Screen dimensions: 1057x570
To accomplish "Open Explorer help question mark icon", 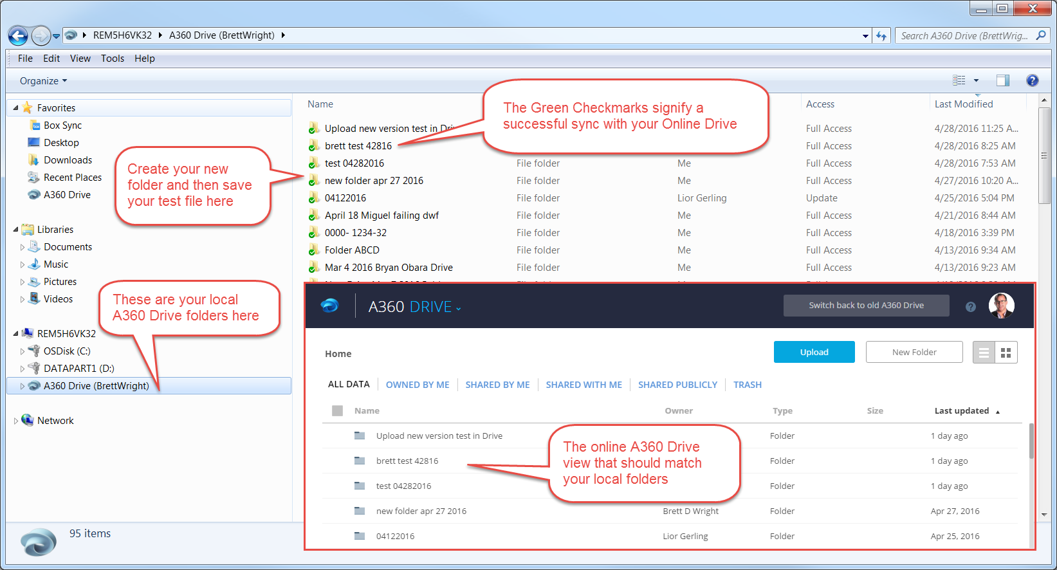I will [x=1033, y=80].
